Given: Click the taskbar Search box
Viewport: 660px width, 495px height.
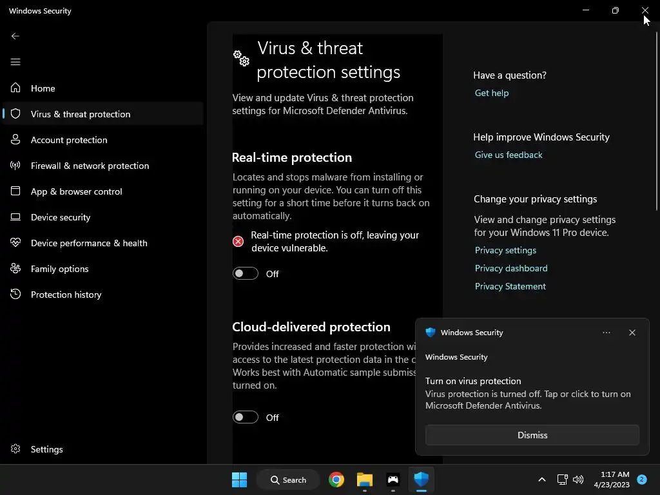Looking at the screenshot, I should pos(288,480).
